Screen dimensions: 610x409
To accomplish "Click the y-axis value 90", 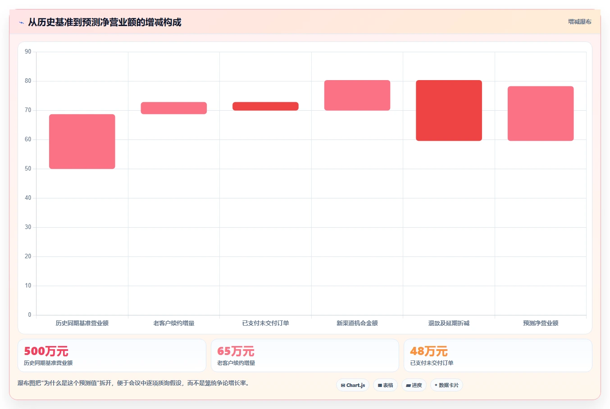I will point(28,52).
